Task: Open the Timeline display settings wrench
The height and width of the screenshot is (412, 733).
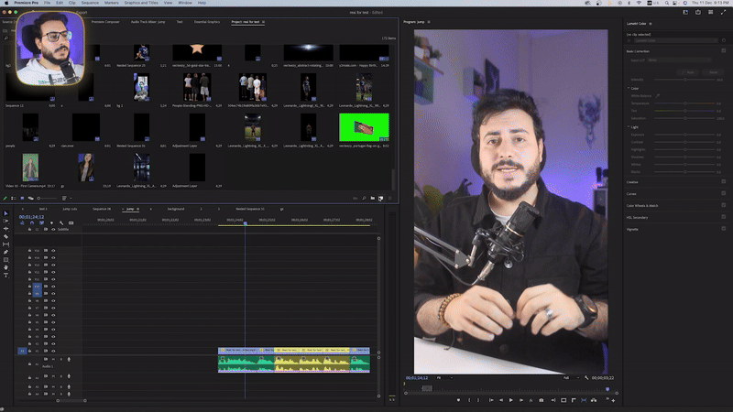Action: [61, 222]
